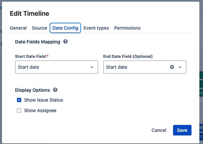Go to the Event types tab

tap(96, 28)
